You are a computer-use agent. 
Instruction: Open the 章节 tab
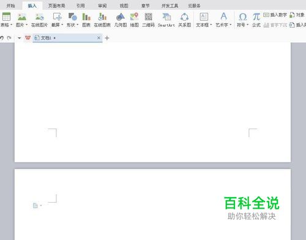tap(146, 6)
